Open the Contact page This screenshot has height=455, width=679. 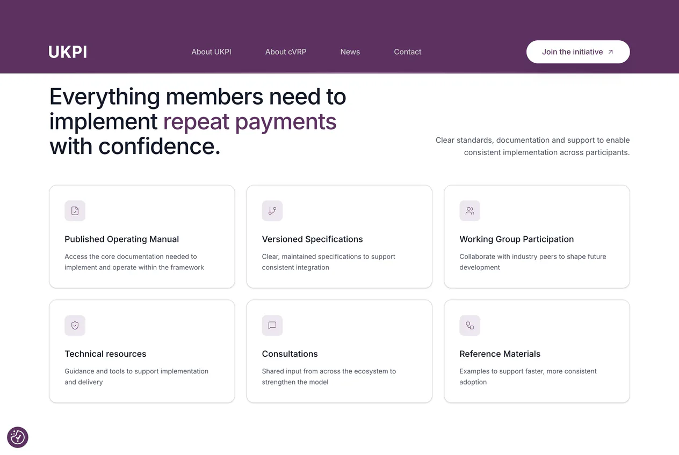click(x=408, y=52)
